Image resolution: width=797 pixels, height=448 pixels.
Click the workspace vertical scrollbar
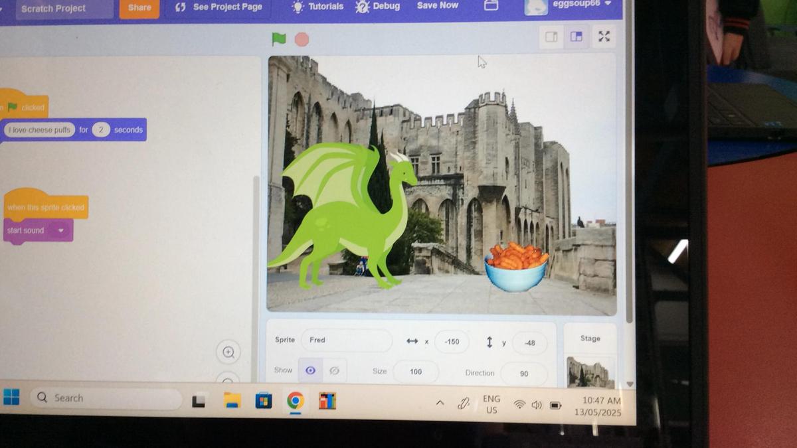(x=256, y=279)
